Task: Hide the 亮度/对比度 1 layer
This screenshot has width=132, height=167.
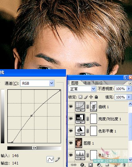Action: click(71, 118)
